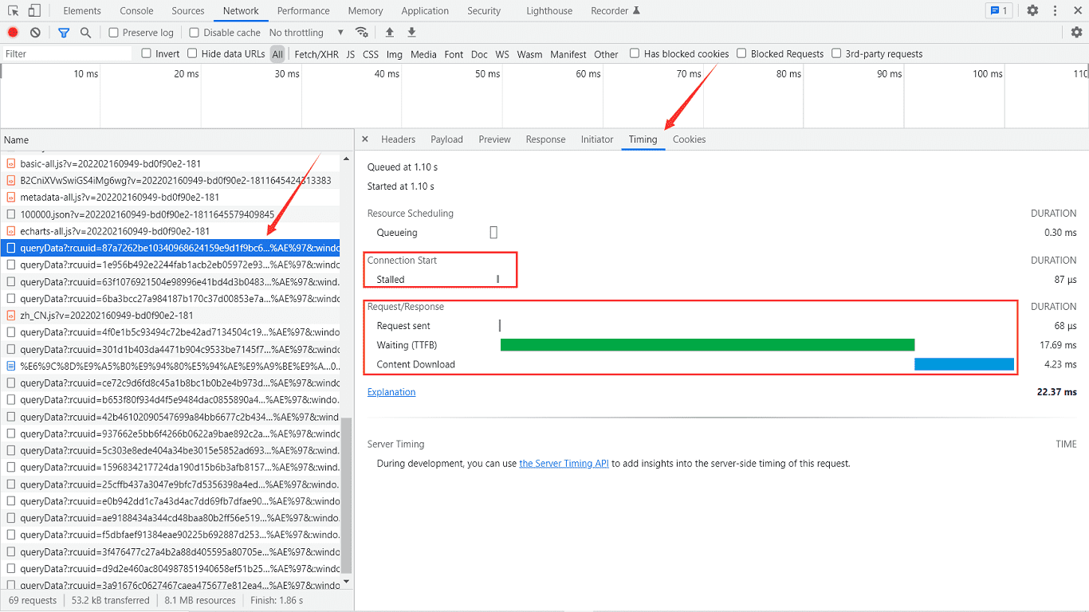Image resolution: width=1089 pixels, height=612 pixels.
Task: Open network conditions wifi icon
Action: [x=362, y=33]
